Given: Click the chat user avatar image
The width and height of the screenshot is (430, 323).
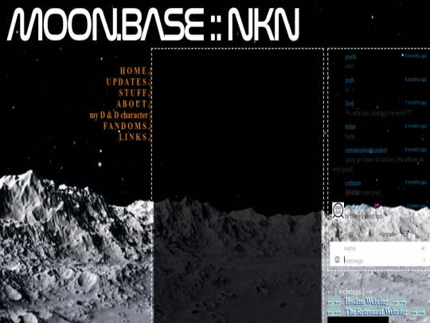Looking at the screenshot, I should point(338,211).
